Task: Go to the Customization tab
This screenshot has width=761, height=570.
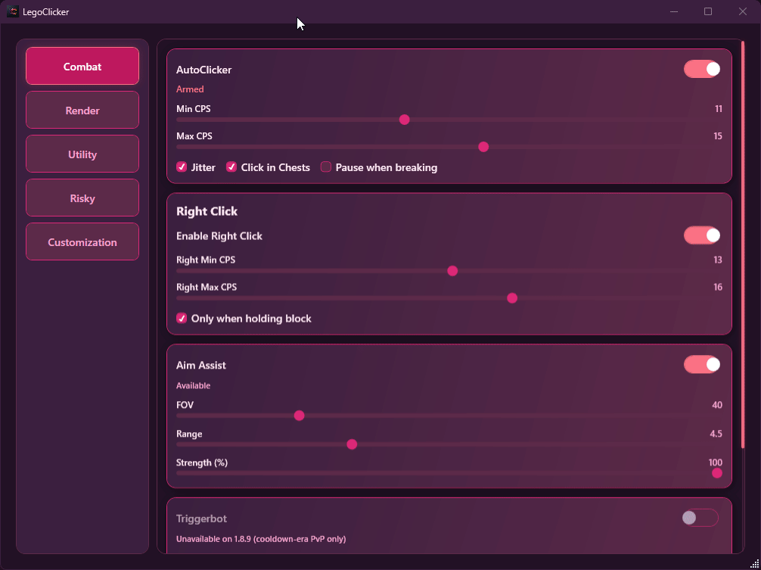Action: click(x=82, y=242)
